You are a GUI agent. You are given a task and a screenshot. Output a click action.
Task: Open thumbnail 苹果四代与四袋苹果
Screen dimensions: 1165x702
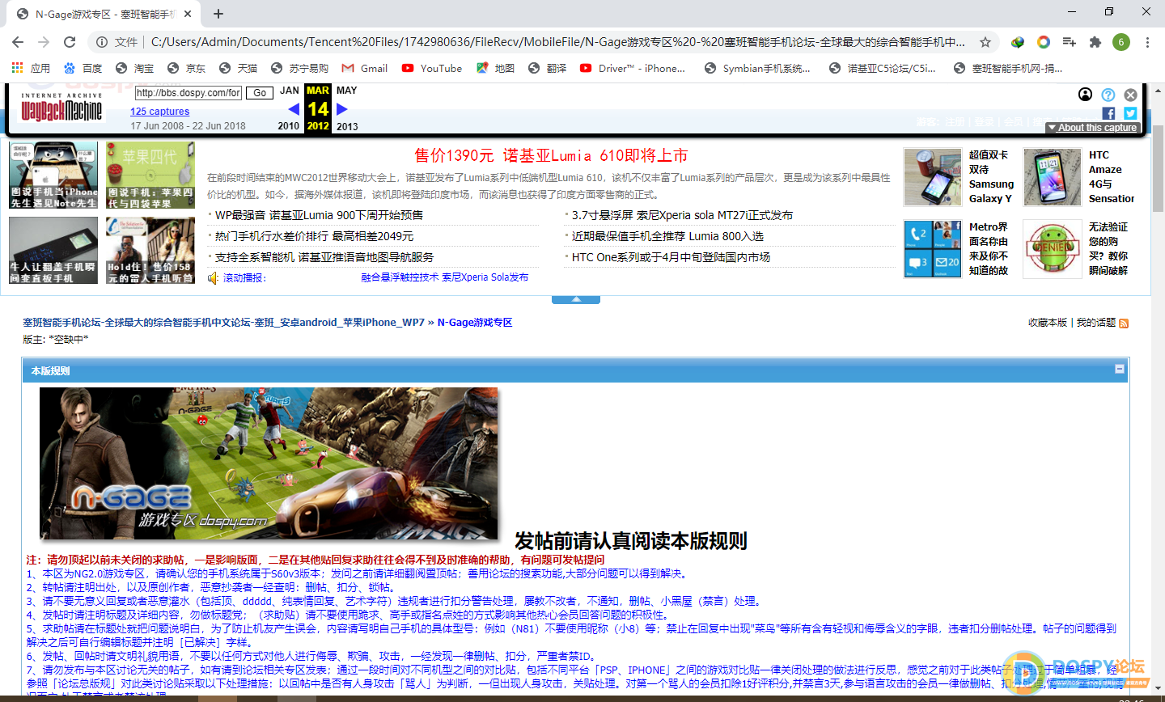tap(150, 175)
